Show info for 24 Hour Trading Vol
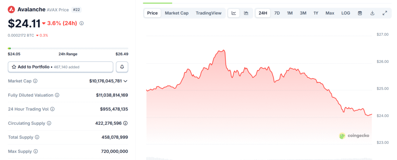Image resolution: width=397 pixels, height=160 pixels. coord(52,109)
